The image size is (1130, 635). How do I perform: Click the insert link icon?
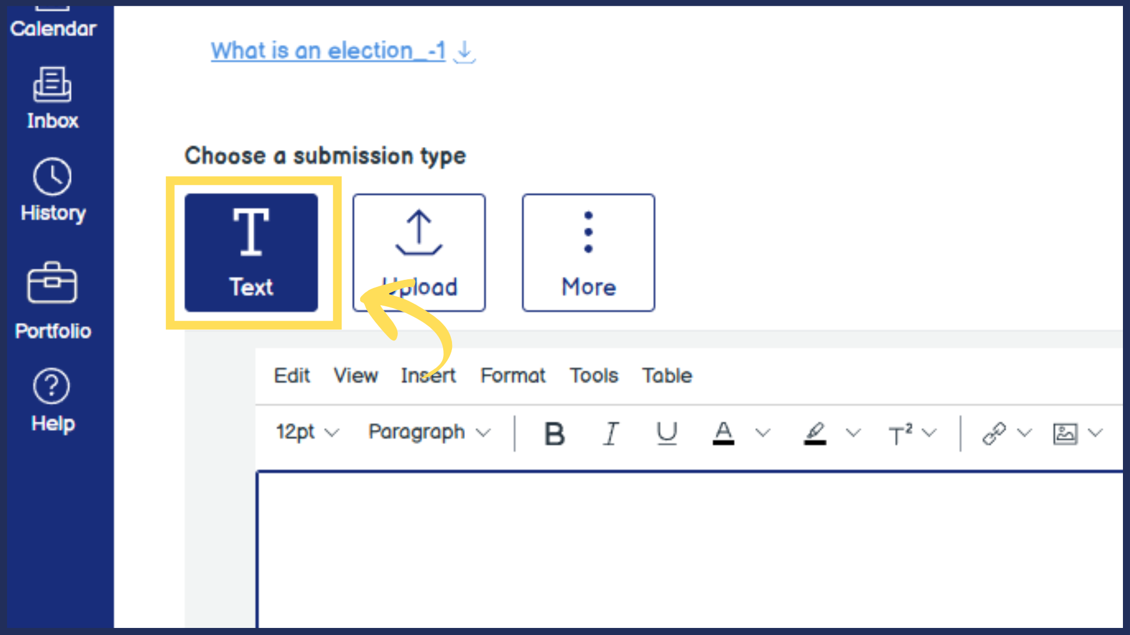click(x=994, y=434)
